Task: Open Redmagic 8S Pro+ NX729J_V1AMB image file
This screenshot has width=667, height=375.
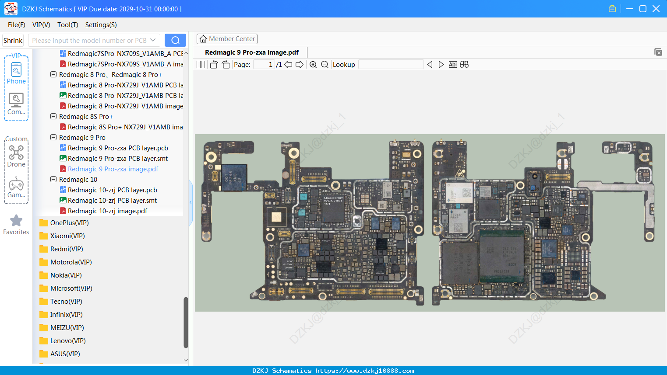Action: (x=121, y=127)
